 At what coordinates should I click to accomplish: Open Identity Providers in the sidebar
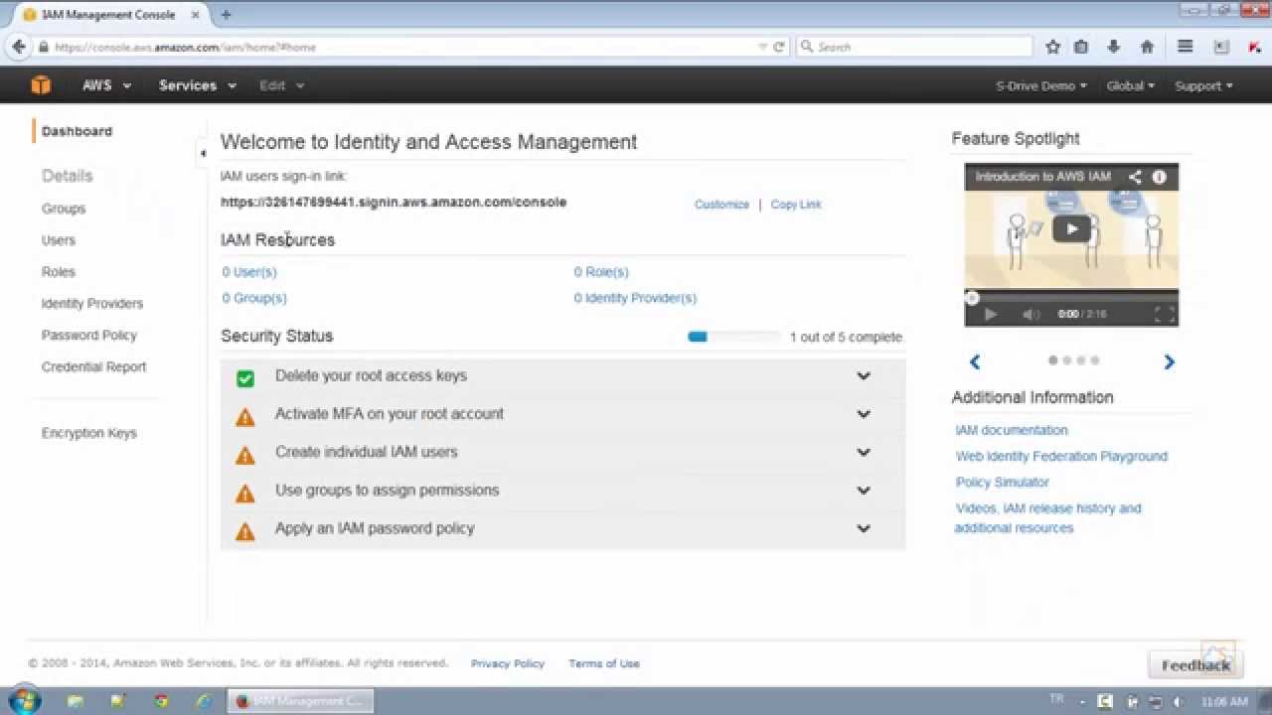point(92,304)
